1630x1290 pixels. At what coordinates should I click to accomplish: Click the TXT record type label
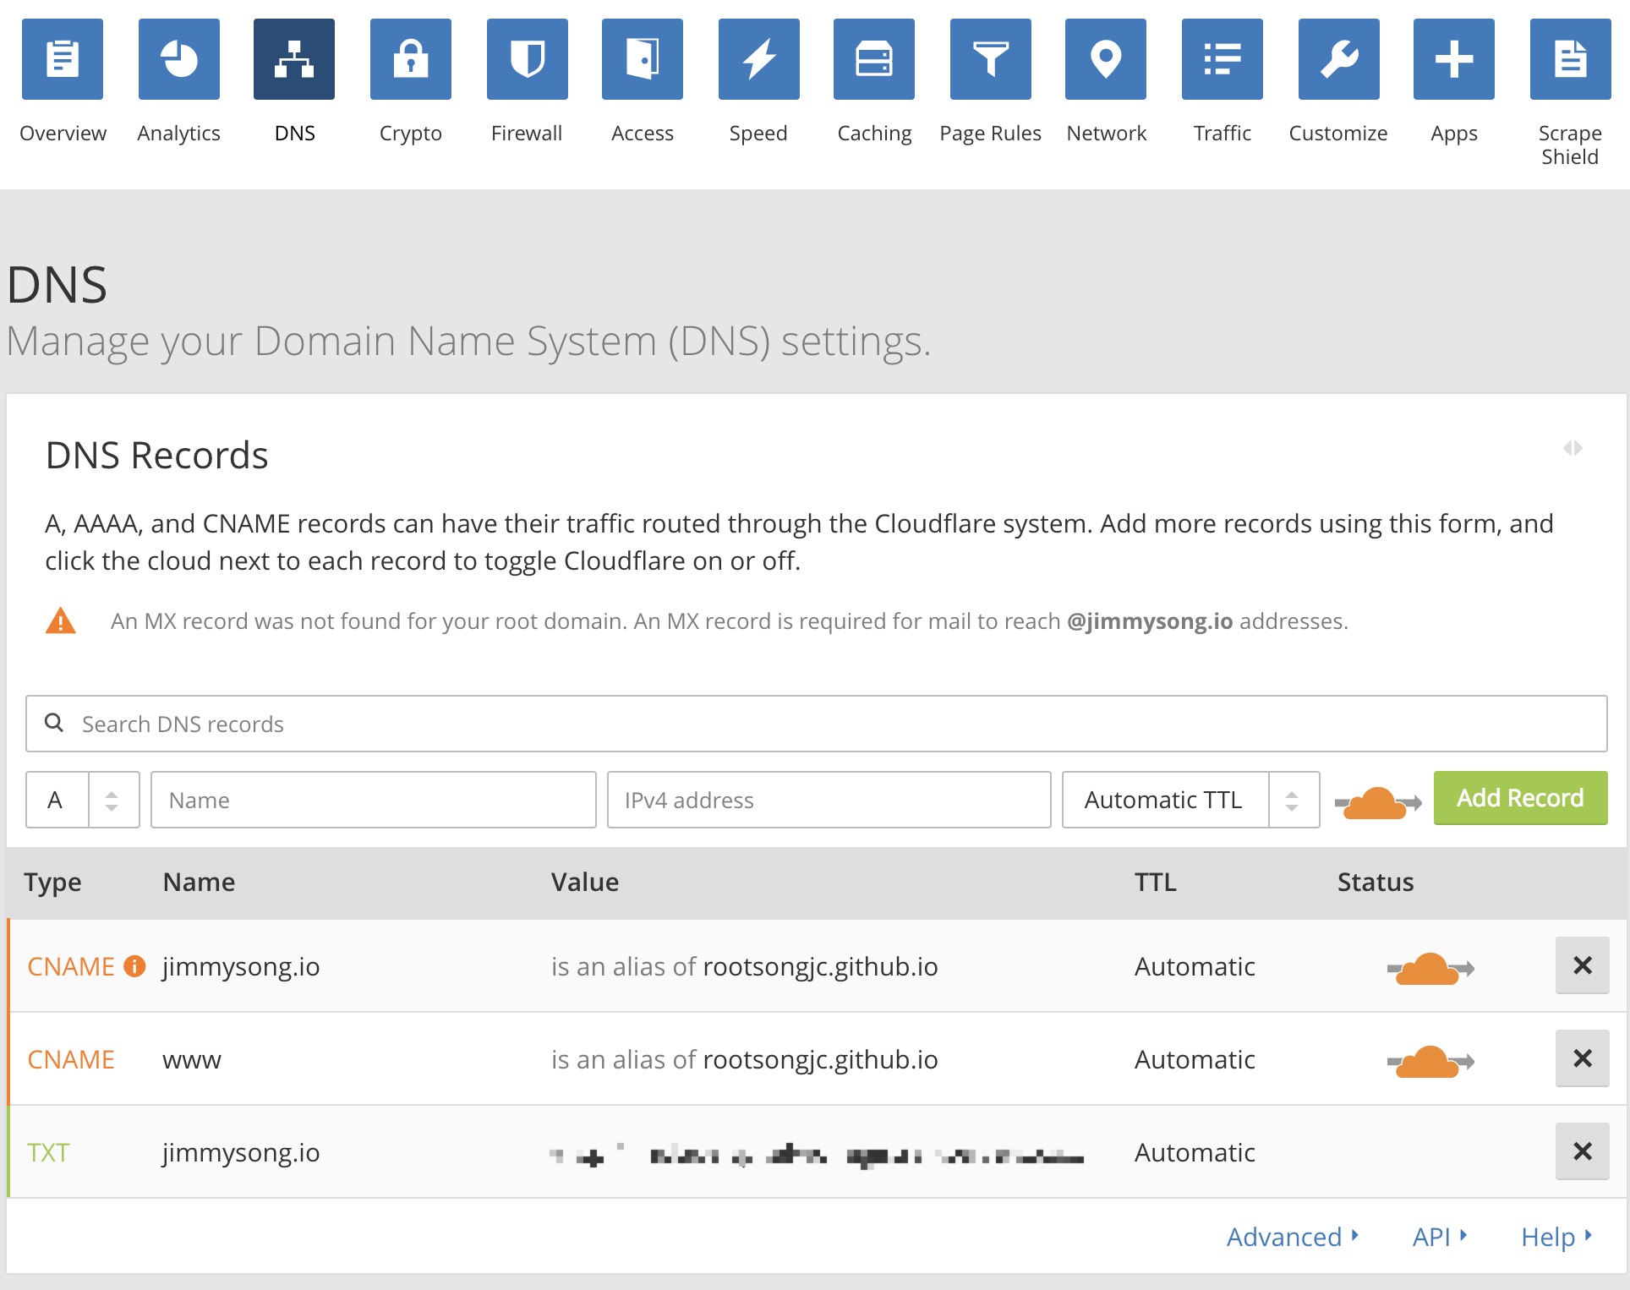tap(48, 1152)
